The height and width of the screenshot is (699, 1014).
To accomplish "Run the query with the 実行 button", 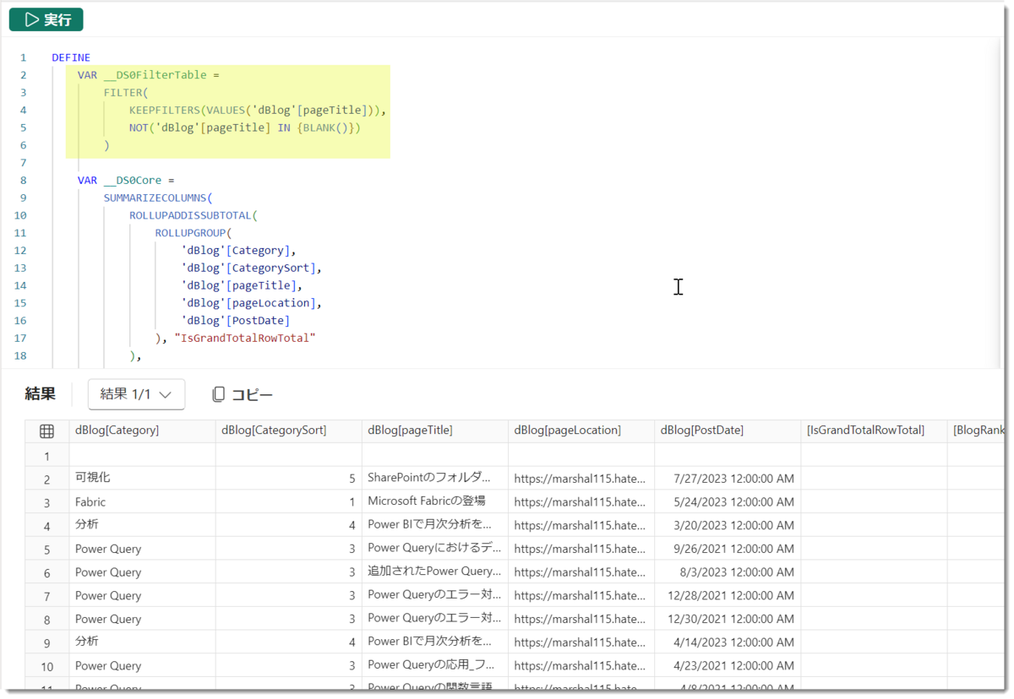I will pos(46,19).
